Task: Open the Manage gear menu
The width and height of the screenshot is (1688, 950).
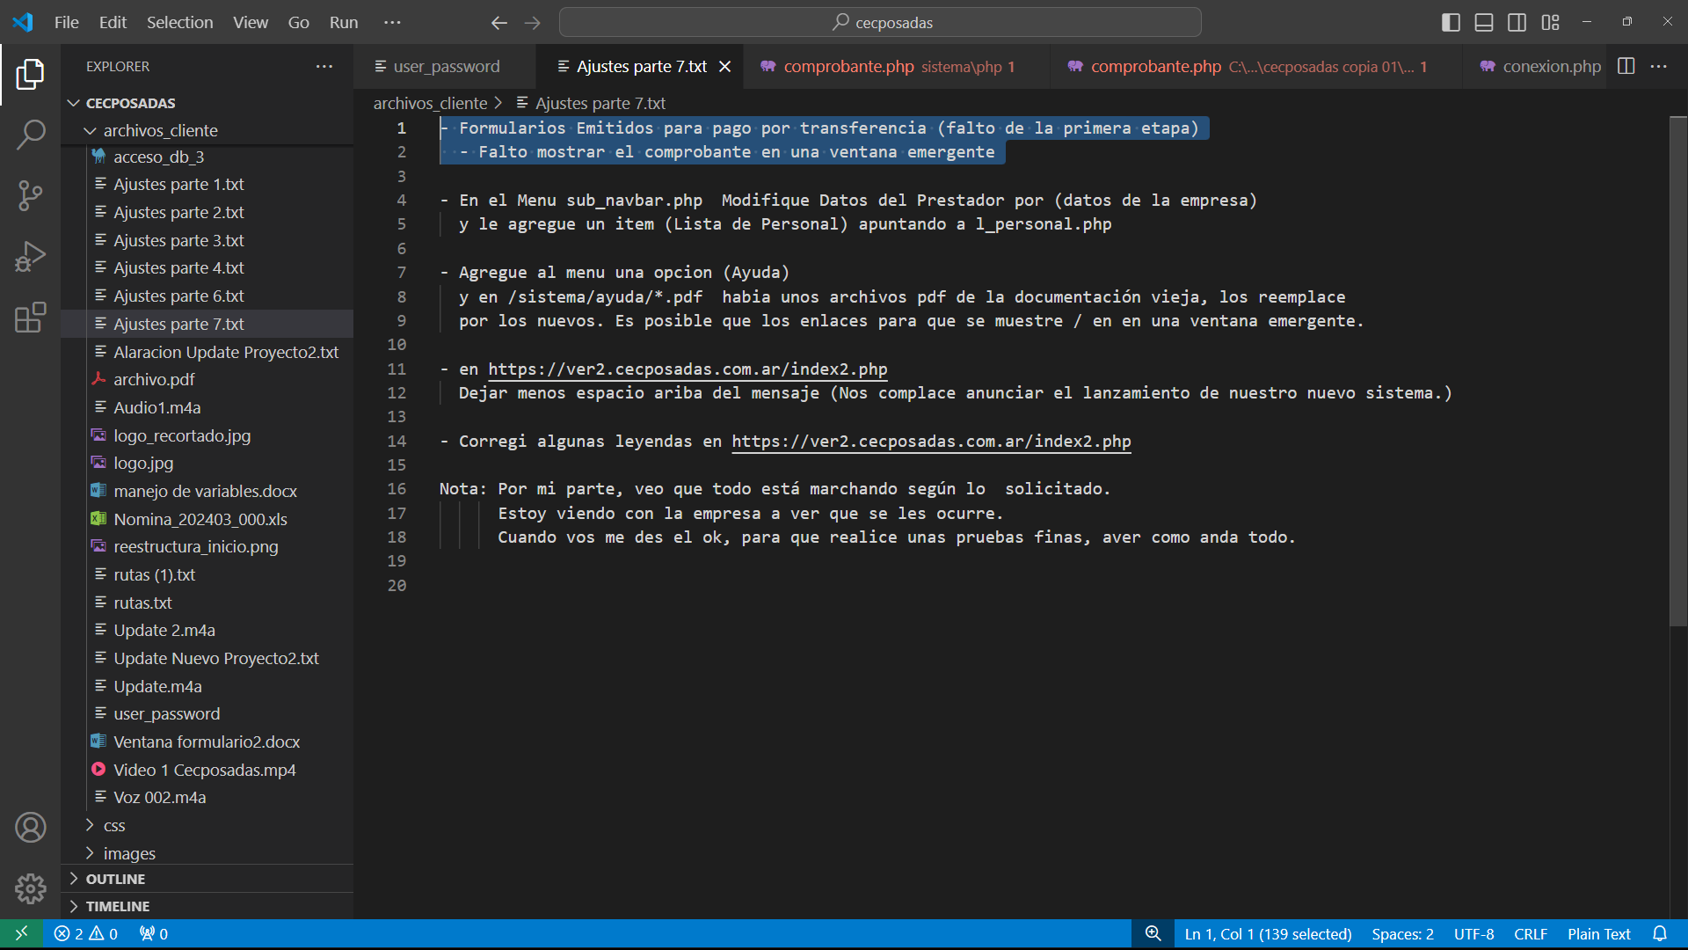Action: 30,888
